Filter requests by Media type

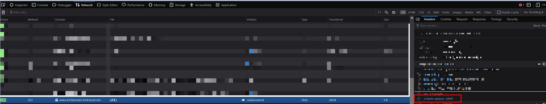click(469, 12)
